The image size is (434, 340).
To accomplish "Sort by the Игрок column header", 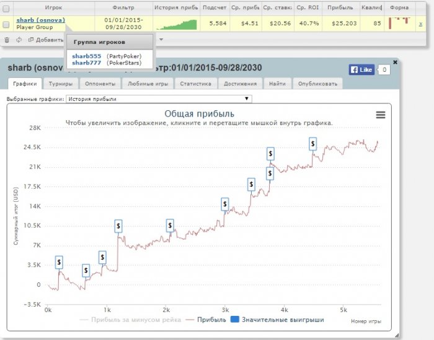I will (53, 7).
